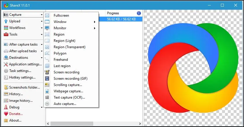244x127 pixels.
Task: Click the Donate... link
Action: pos(16,114)
